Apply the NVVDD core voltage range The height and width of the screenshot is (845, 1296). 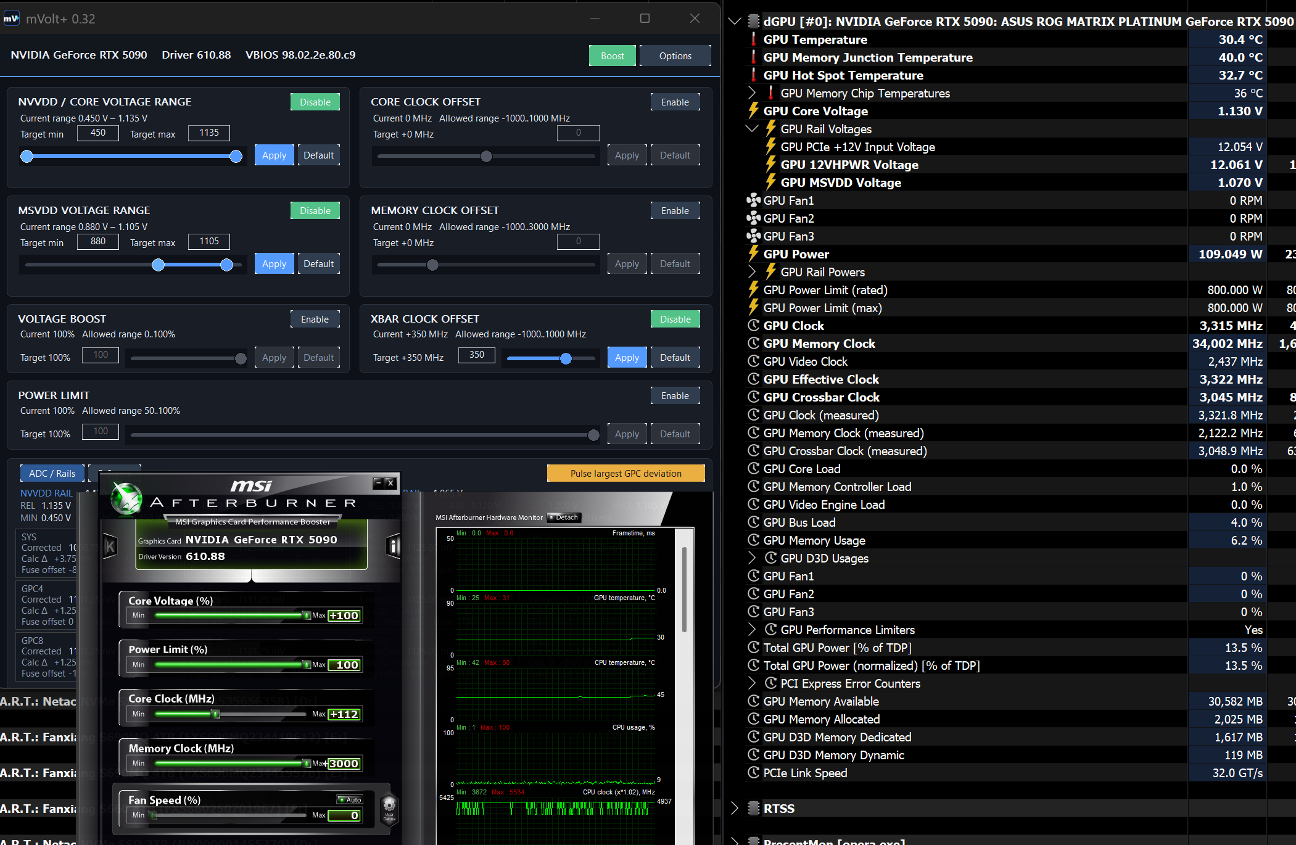(x=274, y=155)
